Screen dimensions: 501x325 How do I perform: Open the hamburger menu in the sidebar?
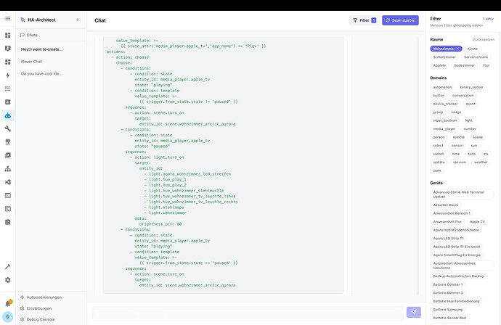[8, 20]
